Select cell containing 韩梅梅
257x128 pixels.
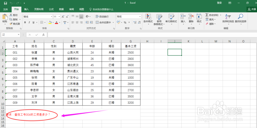pyautogui.click(x=34, y=71)
